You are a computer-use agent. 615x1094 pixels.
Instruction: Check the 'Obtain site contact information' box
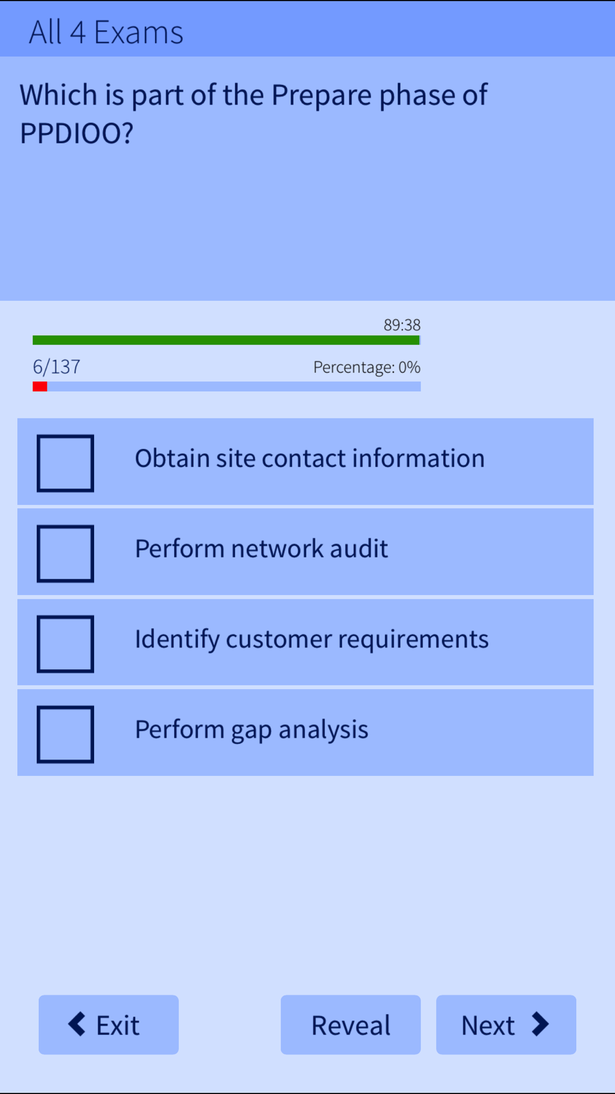click(x=65, y=463)
